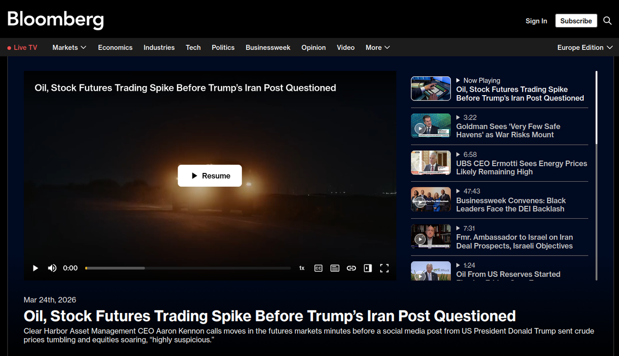The image size is (619, 356).
Task: Play Fmr. Ambassador to Israel thumbnail
Action: (431, 237)
